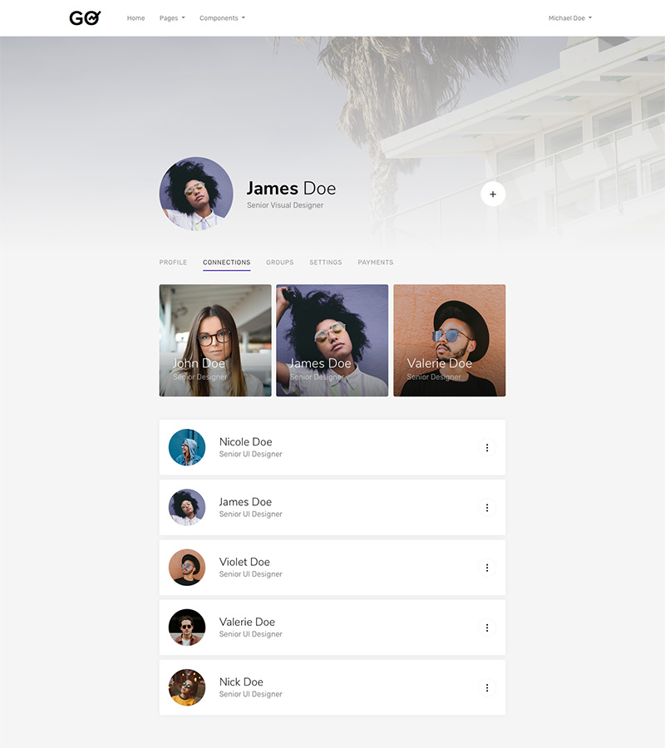Switch to the Profile tab
The image size is (665, 748).
(173, 263)
